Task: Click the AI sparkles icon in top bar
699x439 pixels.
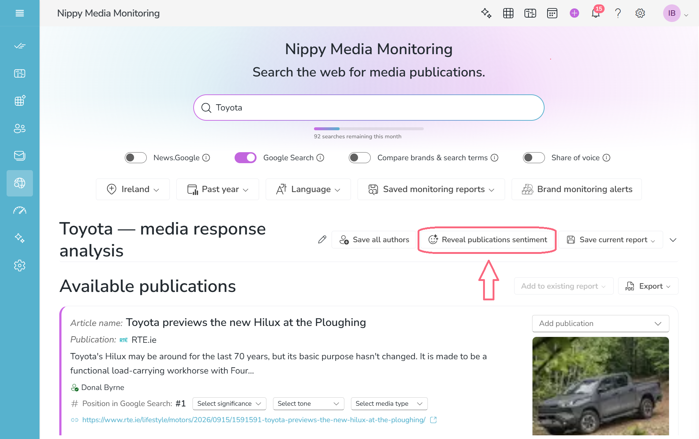Action: point(486,13)
